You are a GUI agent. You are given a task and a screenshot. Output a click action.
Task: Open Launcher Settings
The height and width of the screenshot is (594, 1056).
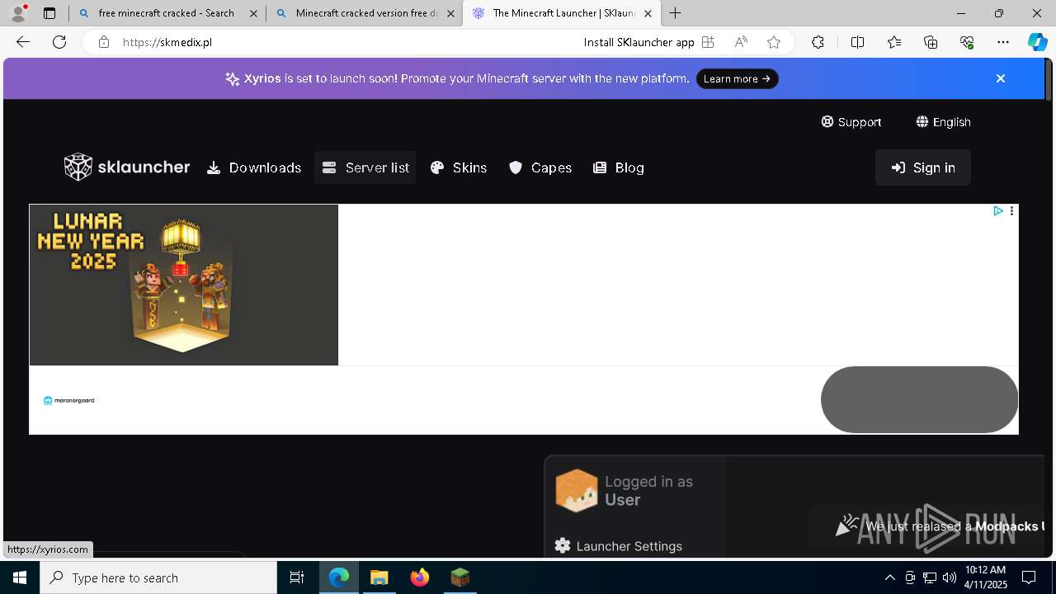[x=619, y=546]
